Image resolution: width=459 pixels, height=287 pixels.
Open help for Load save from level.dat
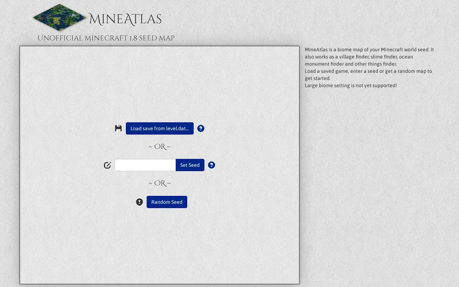201,128
